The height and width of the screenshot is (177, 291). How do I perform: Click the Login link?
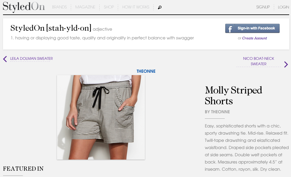283,7
